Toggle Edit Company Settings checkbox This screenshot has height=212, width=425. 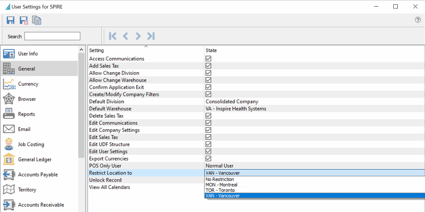(208, 130)
